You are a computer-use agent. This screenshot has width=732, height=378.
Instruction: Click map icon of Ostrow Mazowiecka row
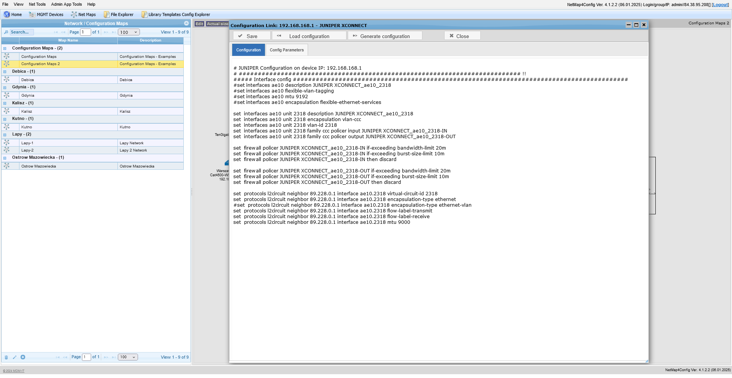(6, 166)
